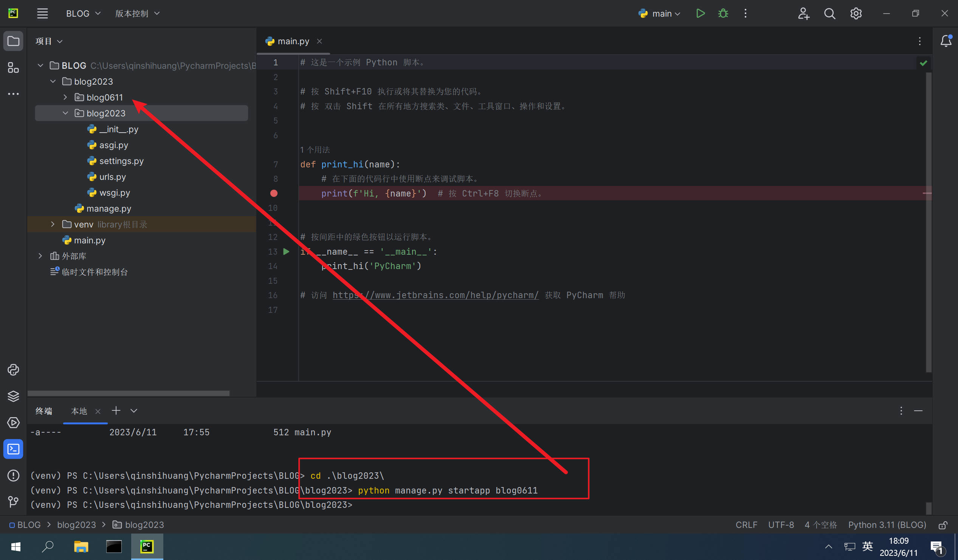Screen dimensions: 958x560
Task: Click the 1 usage hint
Action: click(315, 150)
